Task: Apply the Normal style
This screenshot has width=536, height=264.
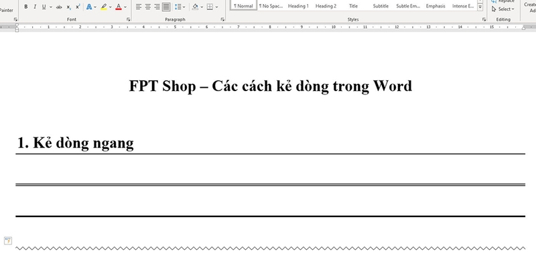Action: pos(243,6)
